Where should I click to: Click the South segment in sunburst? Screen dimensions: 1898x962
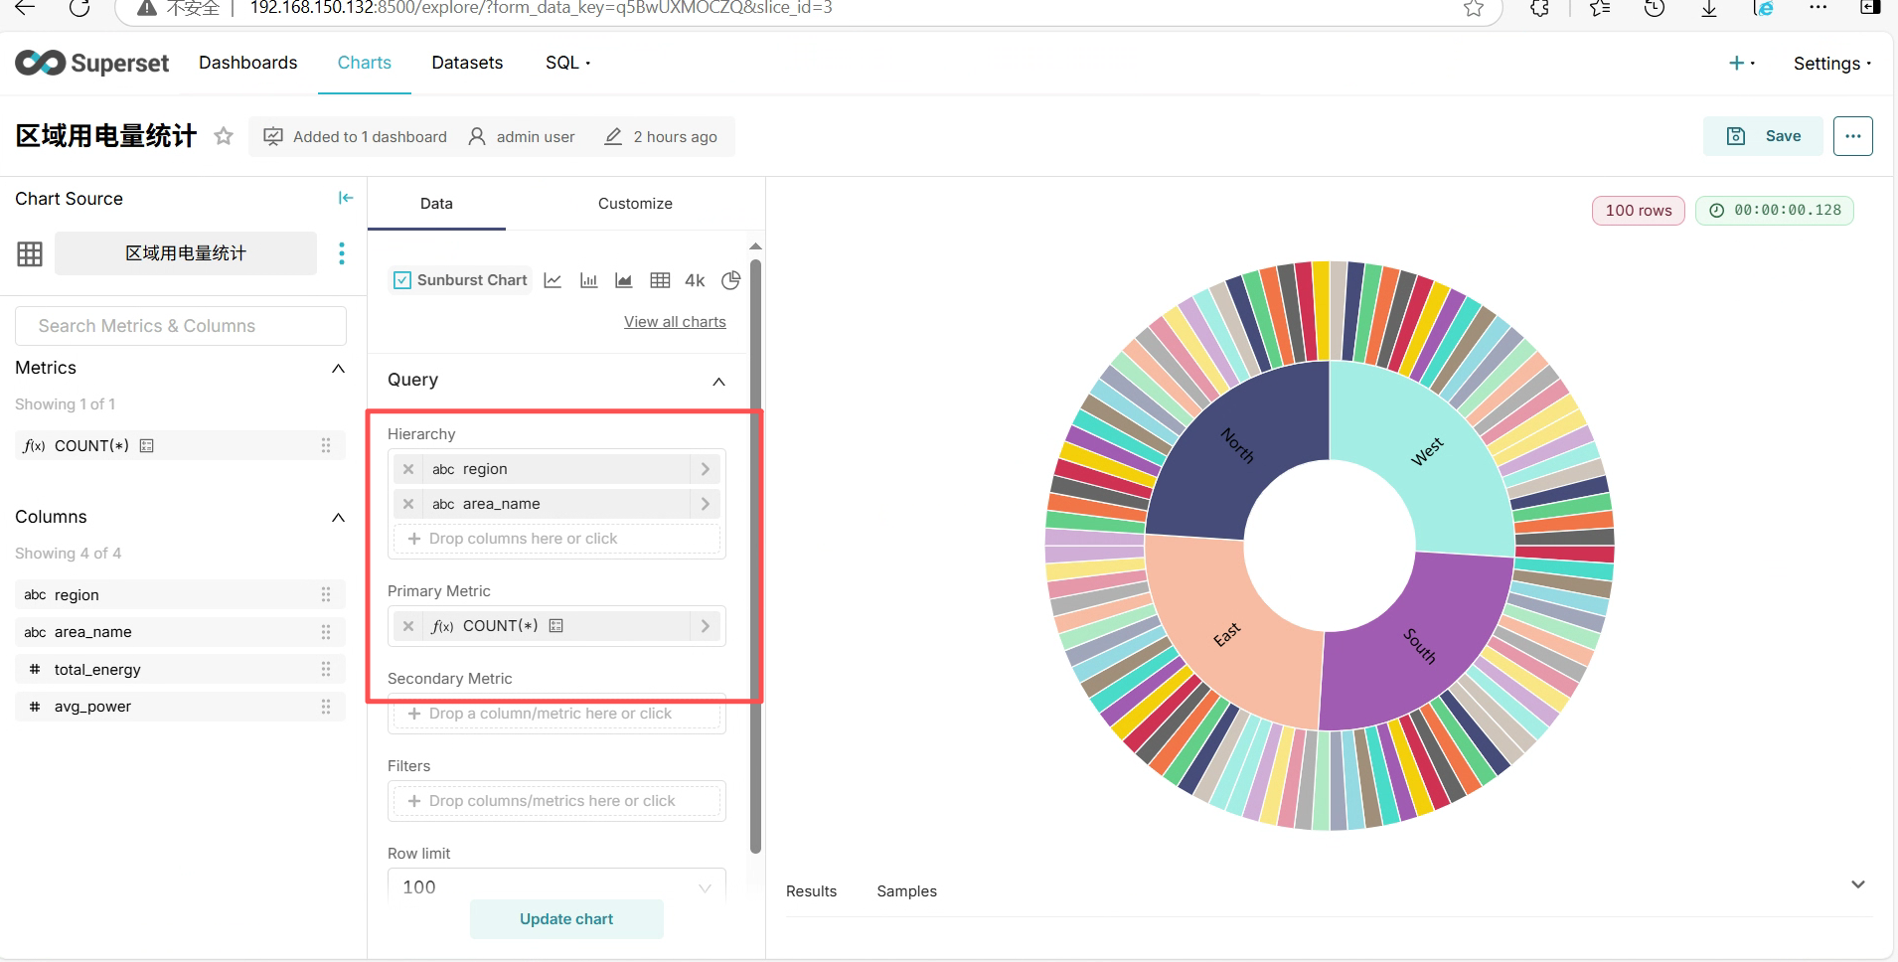(x=1420, y=646)
